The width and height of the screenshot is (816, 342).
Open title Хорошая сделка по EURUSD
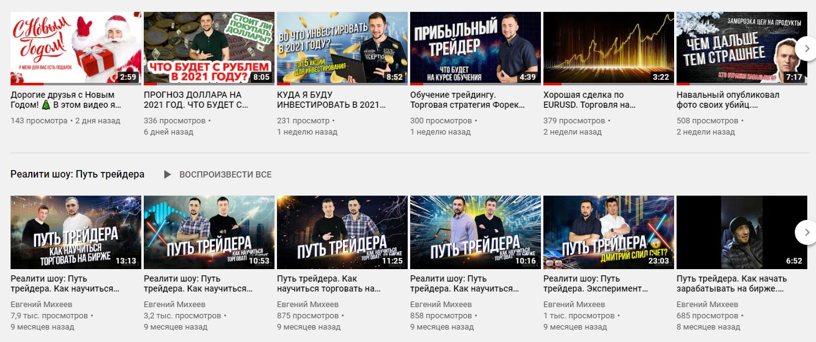click(589, 100)
